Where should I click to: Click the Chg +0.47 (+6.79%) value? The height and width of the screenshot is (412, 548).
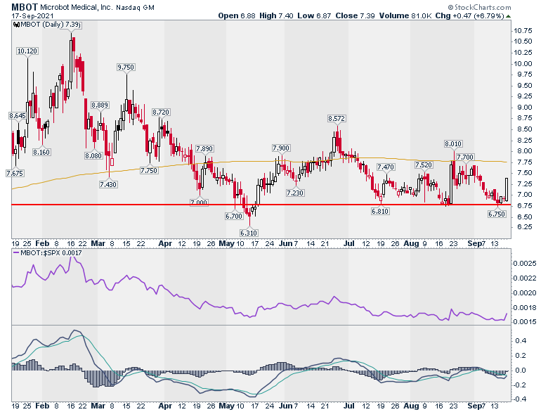click(470, 15)
